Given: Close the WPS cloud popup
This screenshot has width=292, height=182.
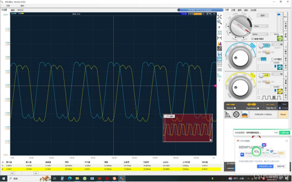Looking at the screenshot, I should (x=287, y=141).
